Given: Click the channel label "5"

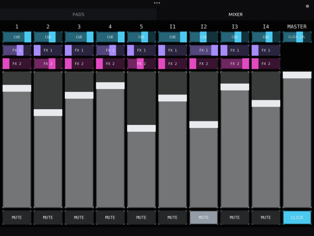Looking at the screenshot, I should click(x=141, y=27).
